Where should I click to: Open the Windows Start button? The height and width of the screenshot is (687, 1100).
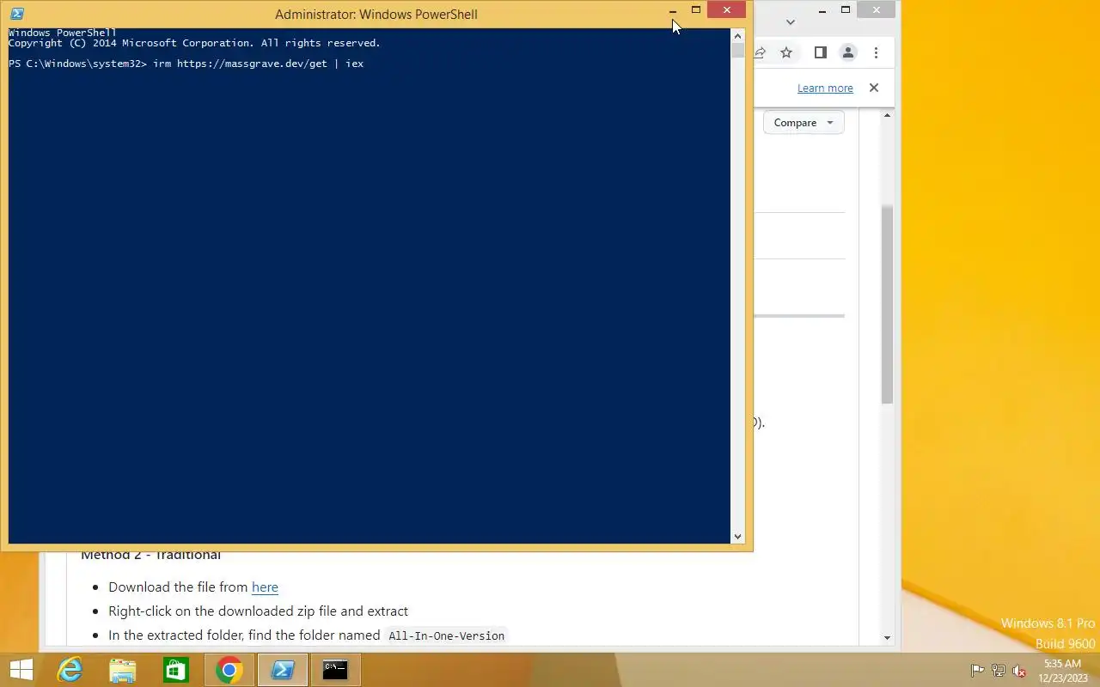coord(21,670)
